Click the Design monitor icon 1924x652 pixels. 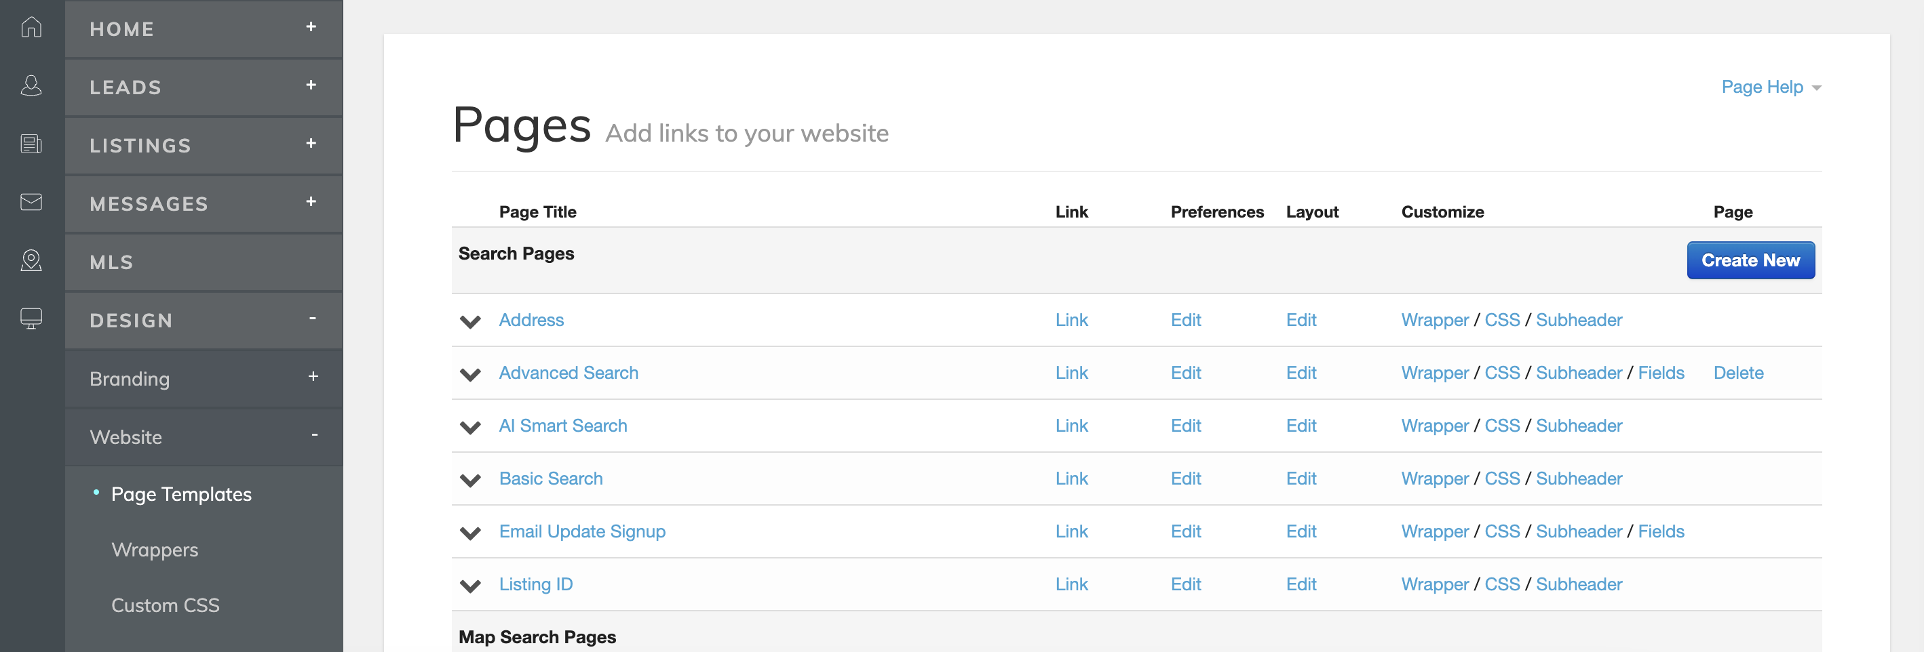point(31,319)
